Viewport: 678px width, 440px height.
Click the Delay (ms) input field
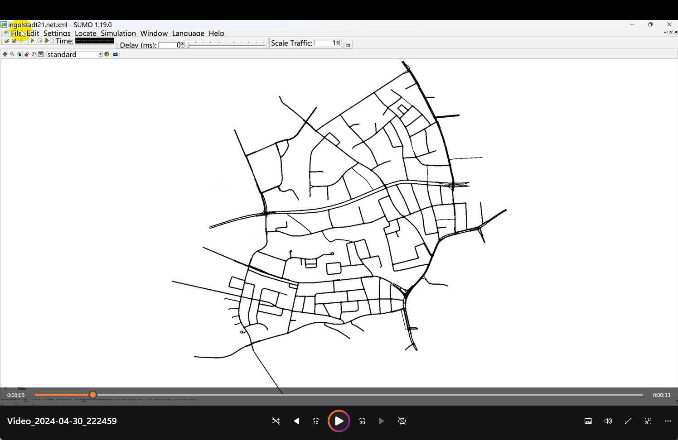(169, 45)
